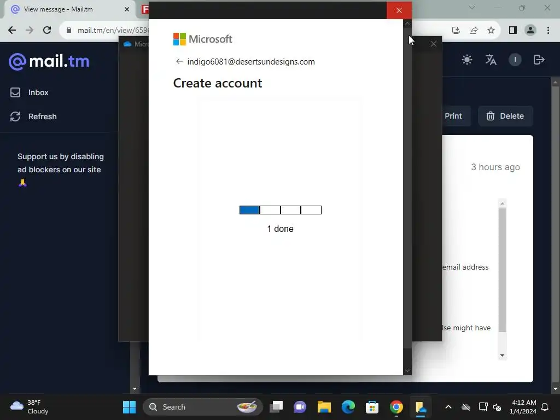
Task: Click the indigo6081@desertsundesigns.com email text
Action: tap(251, 61)
